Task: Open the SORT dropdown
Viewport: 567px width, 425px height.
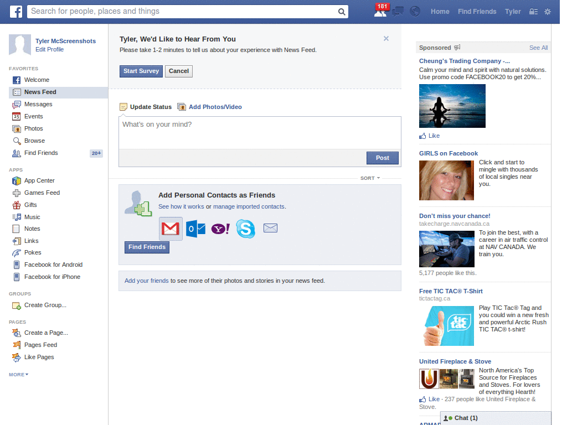Action: pyautogui.click(x=370, y=178)
